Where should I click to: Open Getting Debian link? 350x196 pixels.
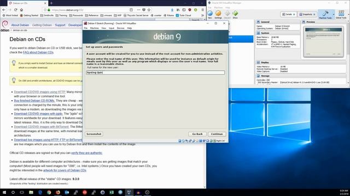click(42, 25)
